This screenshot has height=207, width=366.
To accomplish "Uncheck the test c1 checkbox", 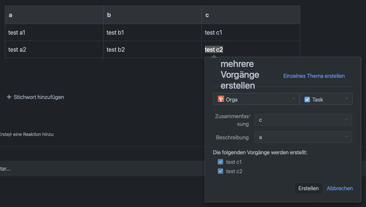I will (x=220, y=162).
